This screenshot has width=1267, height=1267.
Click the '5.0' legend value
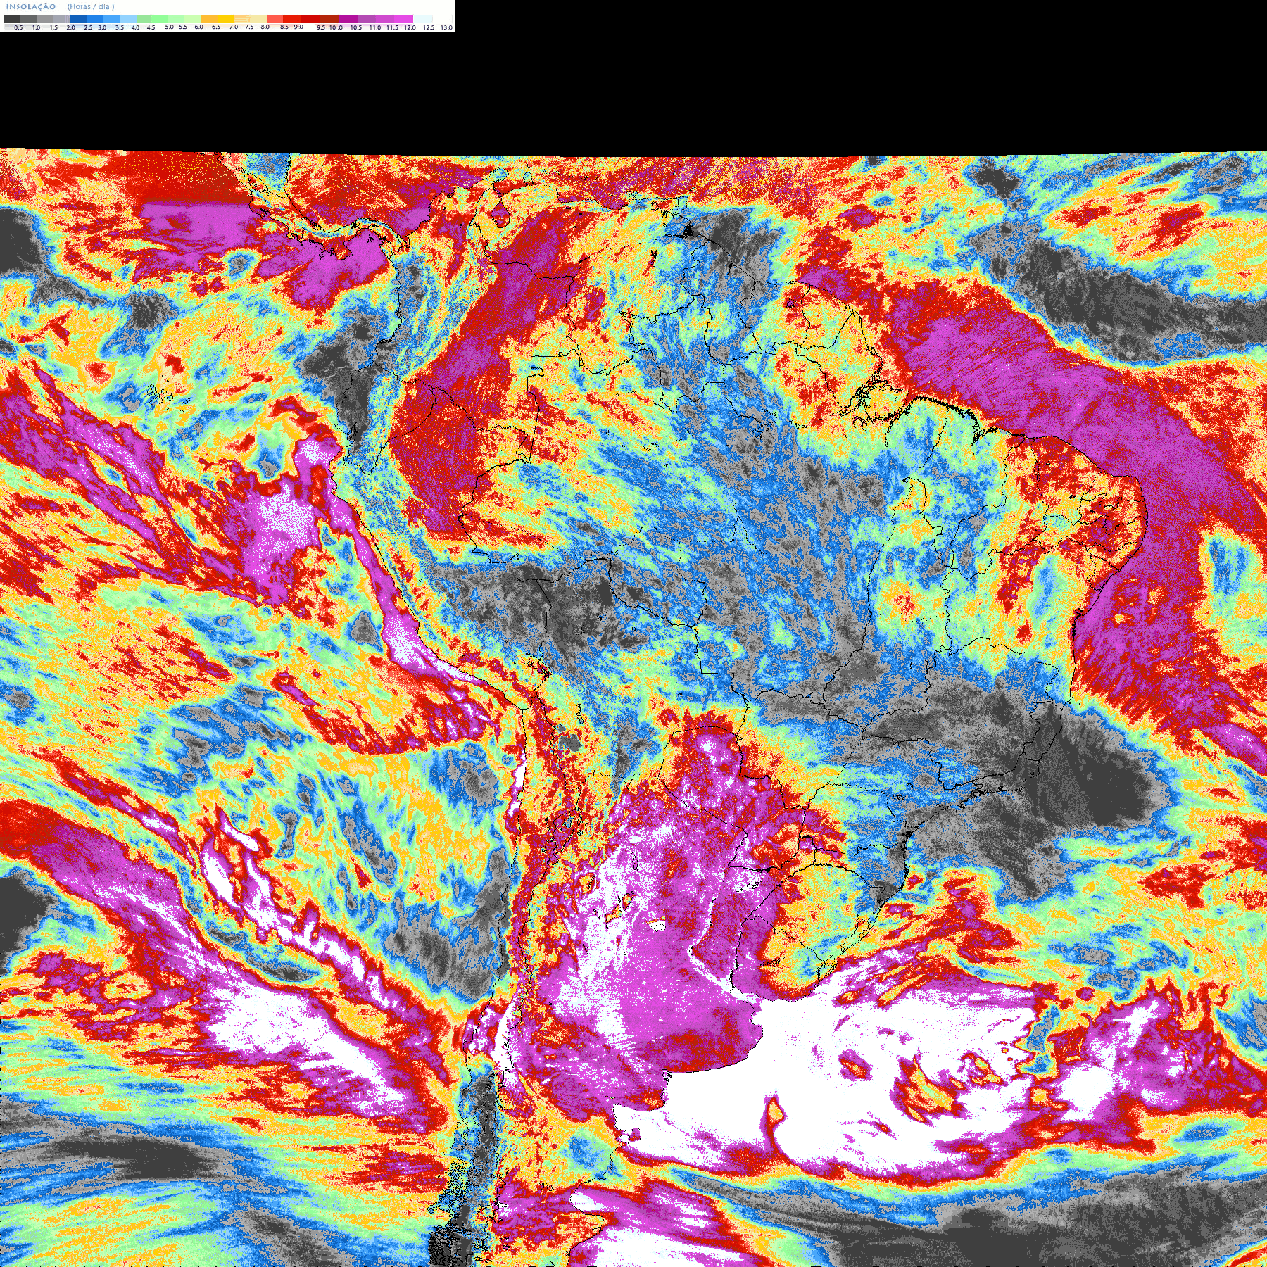(x=169, y=27)
